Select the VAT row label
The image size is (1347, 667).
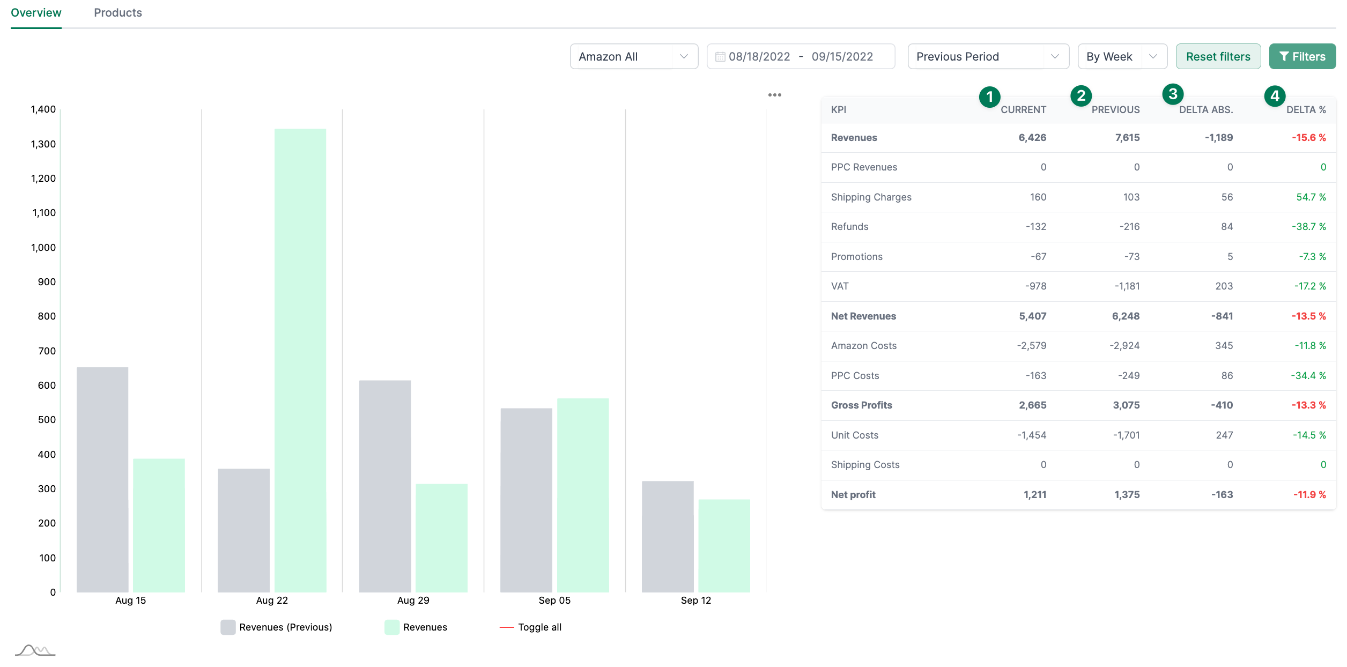click(840, 286)
